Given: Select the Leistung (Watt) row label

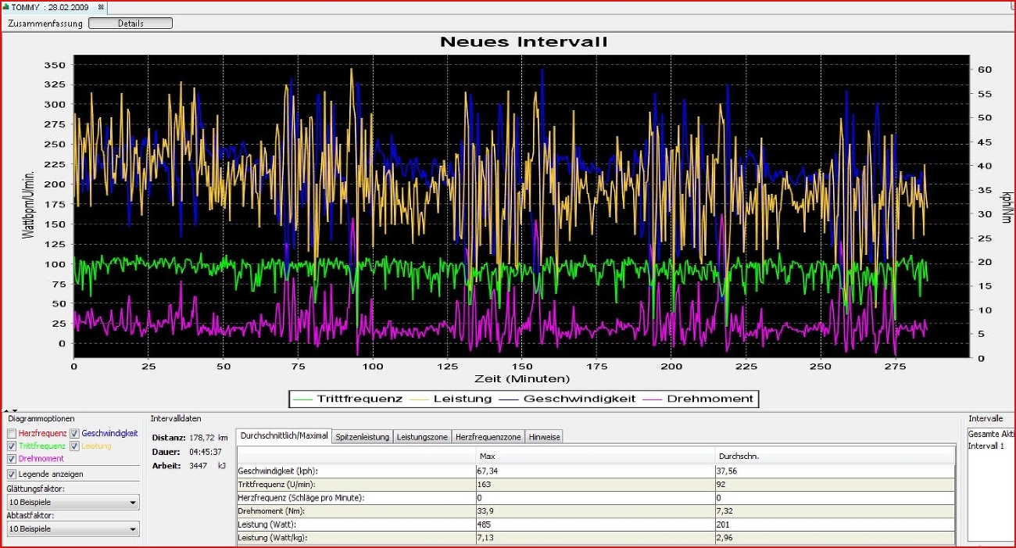Looking at the screenshot, I should point(265,525).
